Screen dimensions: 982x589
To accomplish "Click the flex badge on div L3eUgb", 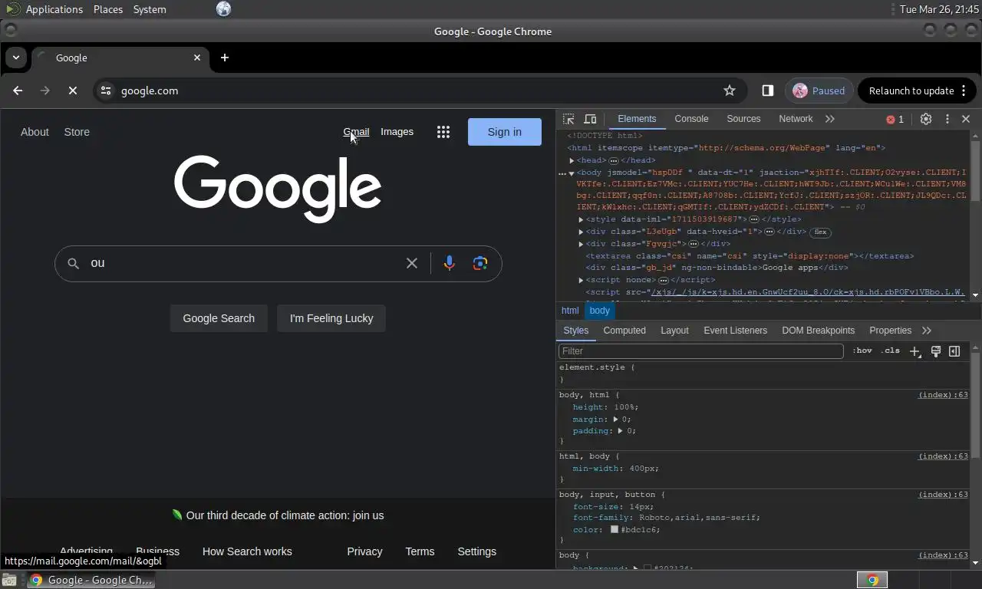I will point(820,232).
